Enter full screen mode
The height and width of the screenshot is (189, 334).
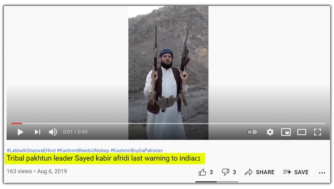click(318, 132)
